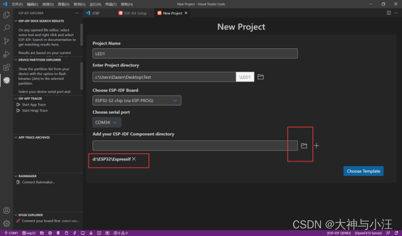Open the 终端(T) menu

[x=111, y=4]
